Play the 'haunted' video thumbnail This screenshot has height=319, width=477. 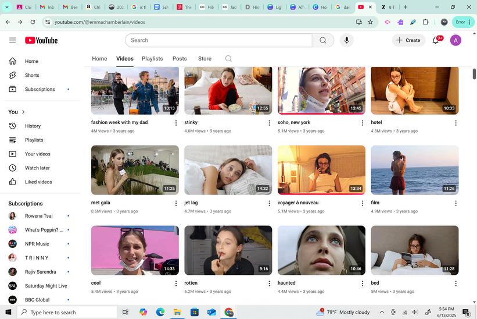tap(321, 250)
